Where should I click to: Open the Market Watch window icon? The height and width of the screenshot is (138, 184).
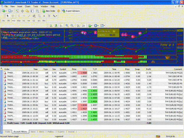point(17,11)
